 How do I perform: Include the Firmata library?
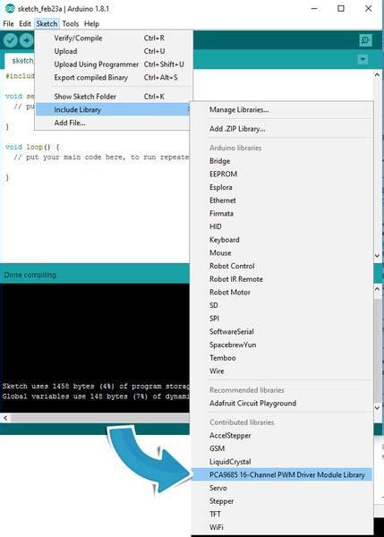[282, 213]
